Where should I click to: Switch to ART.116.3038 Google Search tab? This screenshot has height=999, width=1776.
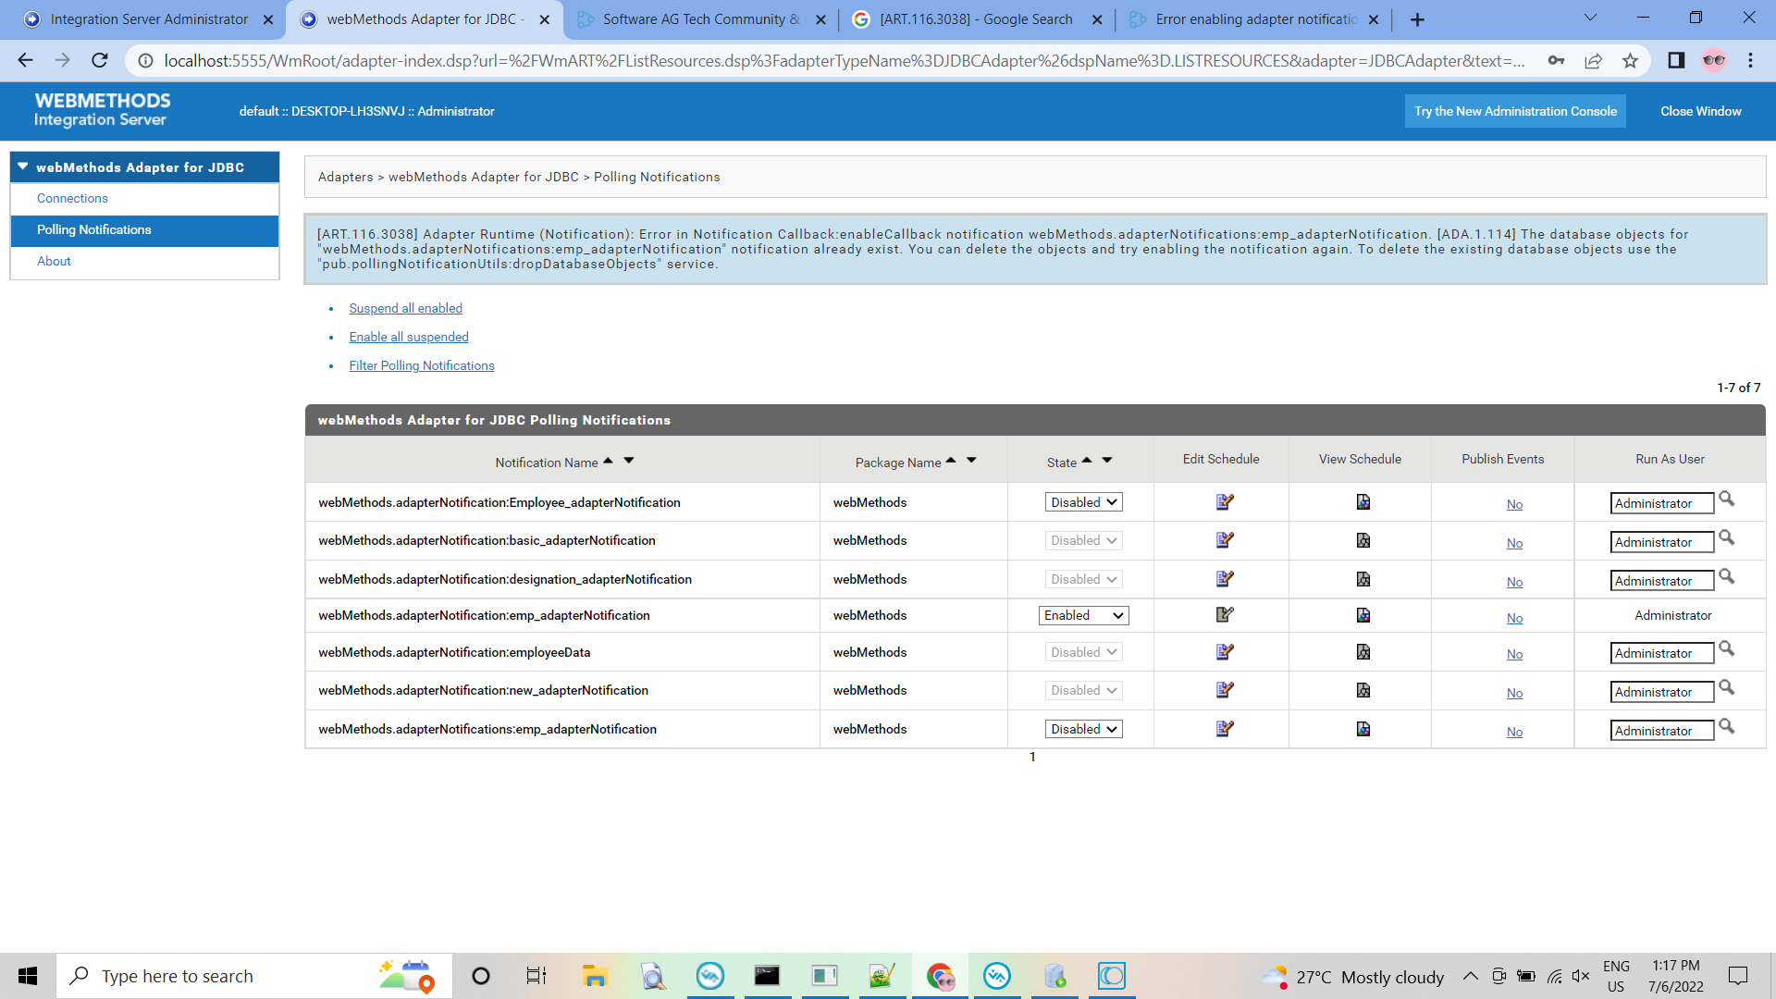tap(976, 19)
